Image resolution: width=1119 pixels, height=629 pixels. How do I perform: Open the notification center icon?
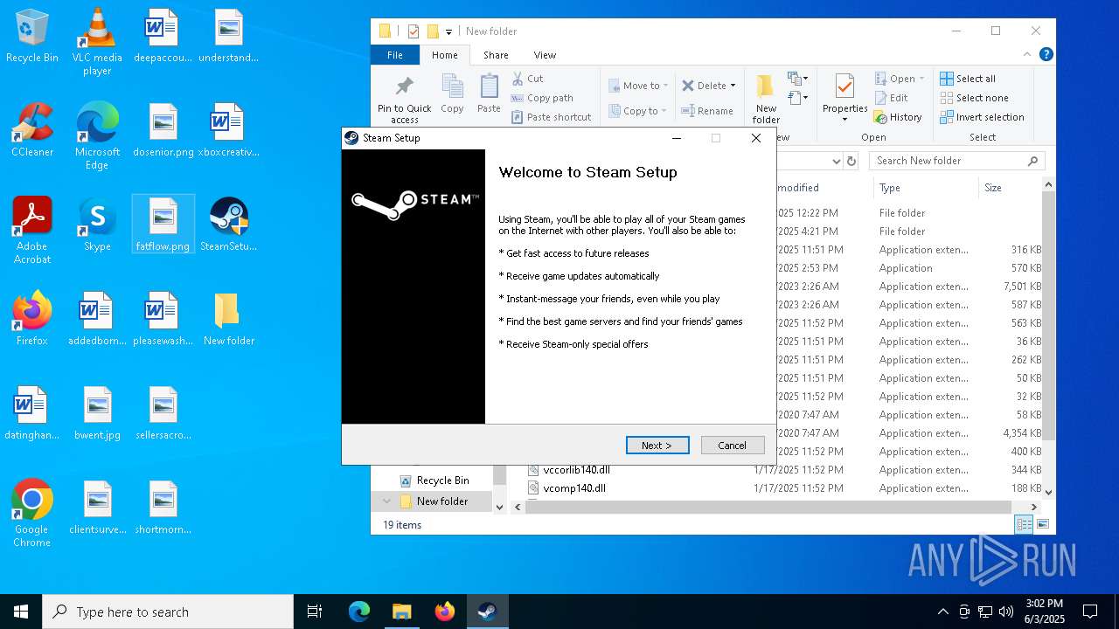(x=1090, y=612)
